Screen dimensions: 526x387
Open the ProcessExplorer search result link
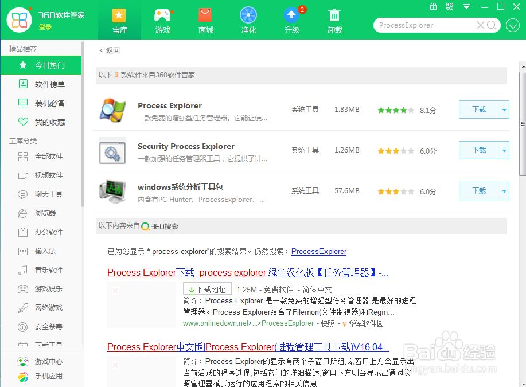coord(318,251)
